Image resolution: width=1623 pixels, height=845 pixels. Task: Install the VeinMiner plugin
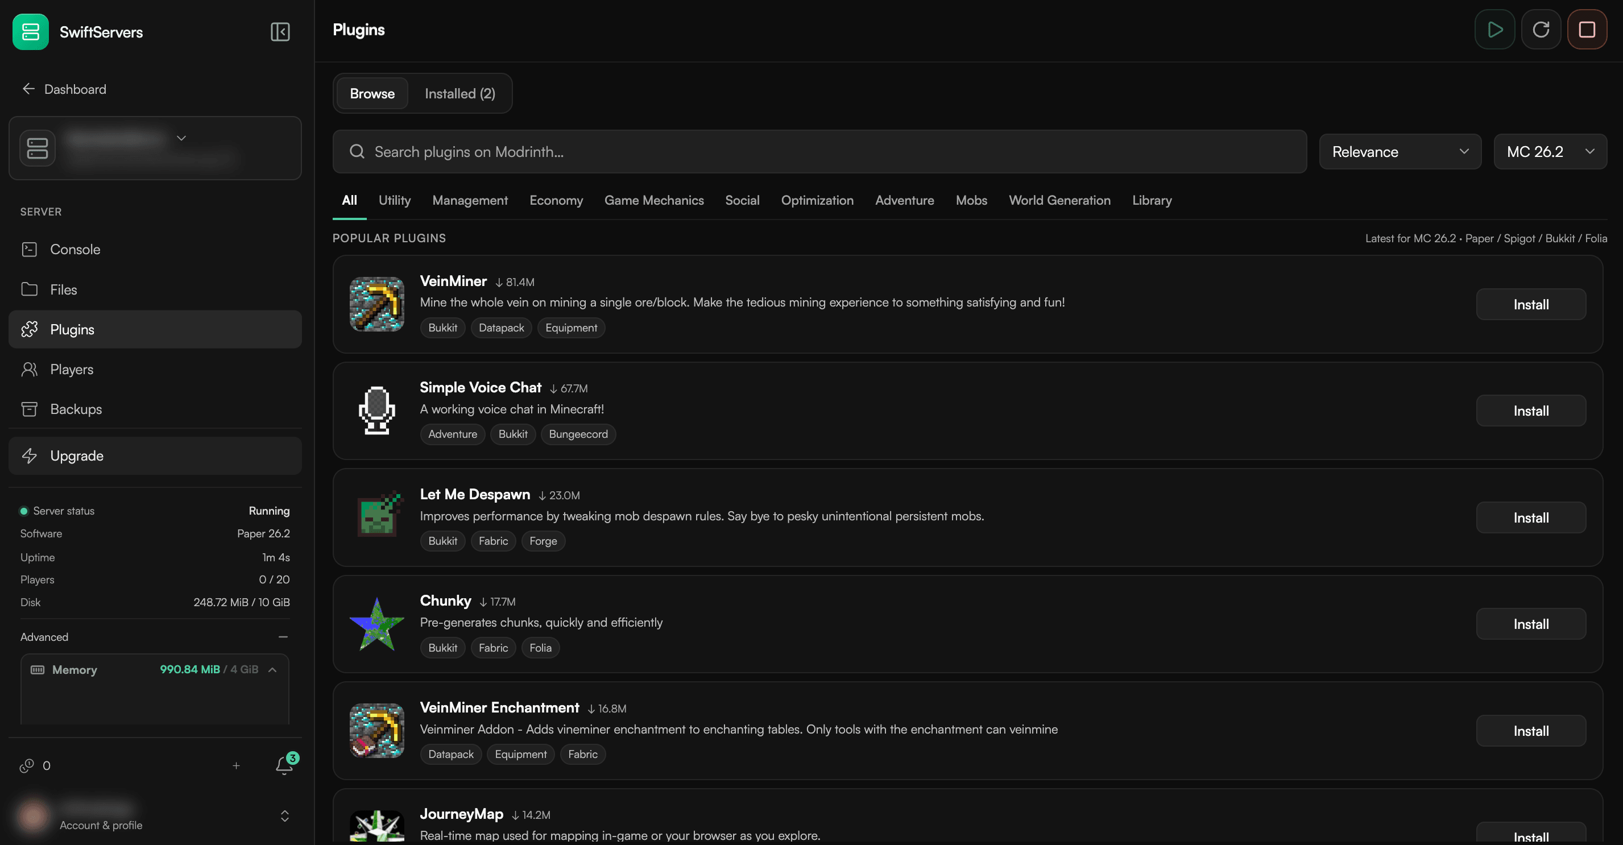point(1530,304)
